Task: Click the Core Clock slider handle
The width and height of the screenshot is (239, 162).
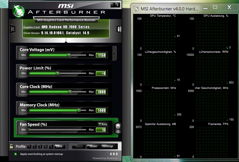Action: point(70,92)
